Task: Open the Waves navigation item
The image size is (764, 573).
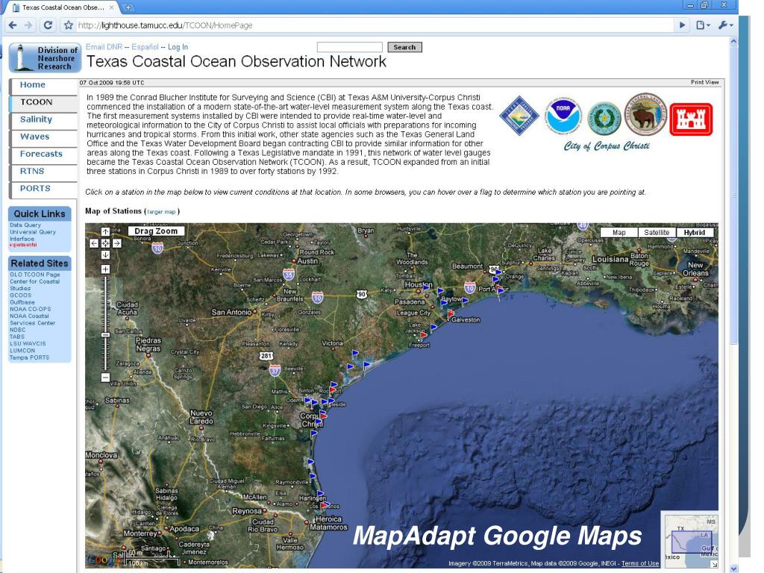Action: [34, 137]
